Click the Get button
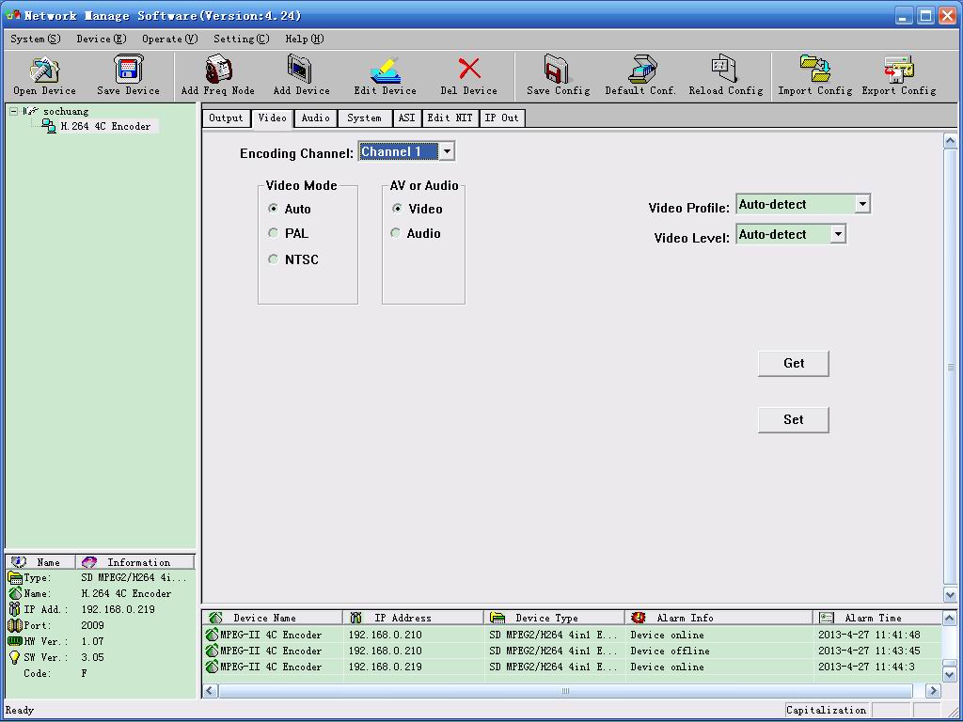The width and height of the screenshot is (963, 722). click(x=794, y=364)
